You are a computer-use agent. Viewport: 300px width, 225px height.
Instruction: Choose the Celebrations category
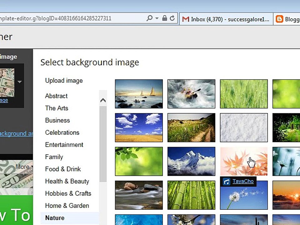62,132
